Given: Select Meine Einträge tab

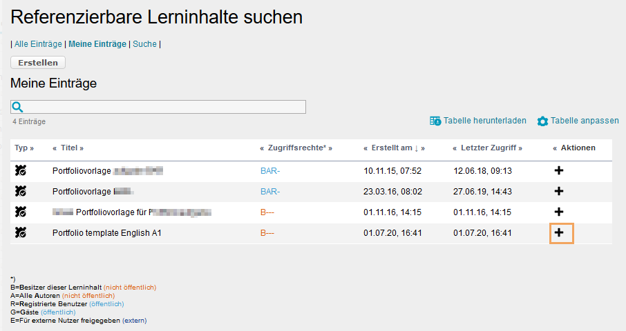Looking at the screenshot, I should click(97, 44).
